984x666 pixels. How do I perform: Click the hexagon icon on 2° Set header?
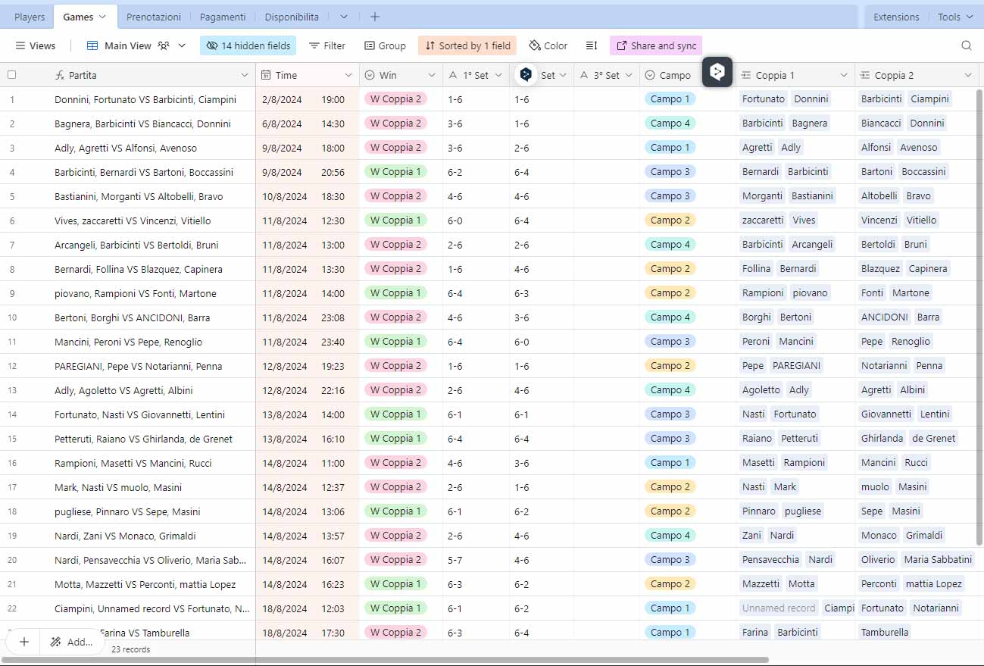526,74
